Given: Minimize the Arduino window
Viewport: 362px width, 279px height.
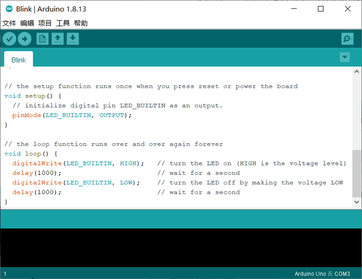Looking at the screenshot, I should point(294,9).
